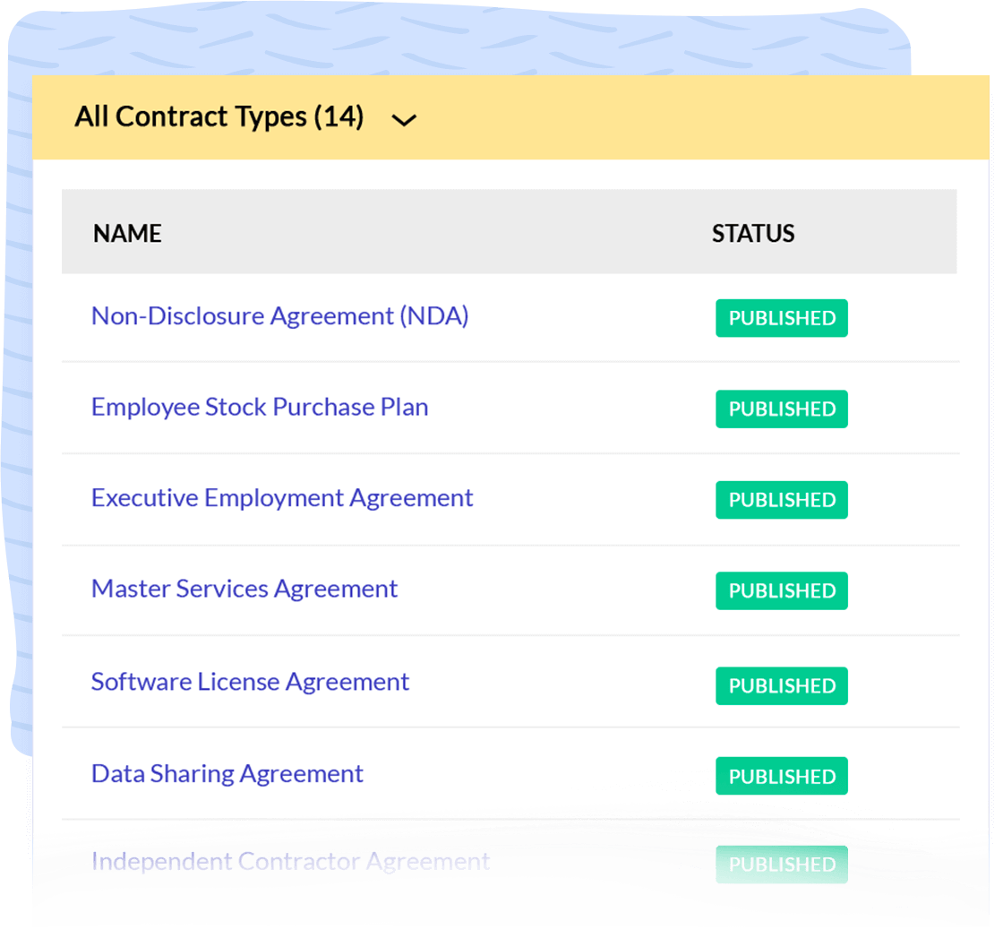
Task: Open Non-Disclosure Agreement (NDA) contract
Action: pos(279,316)
